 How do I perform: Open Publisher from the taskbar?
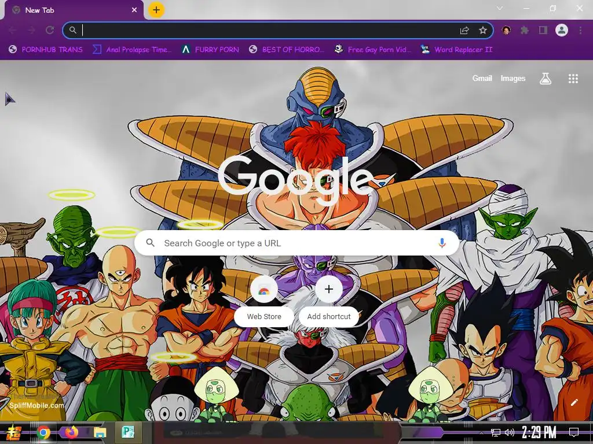(128, 432)
